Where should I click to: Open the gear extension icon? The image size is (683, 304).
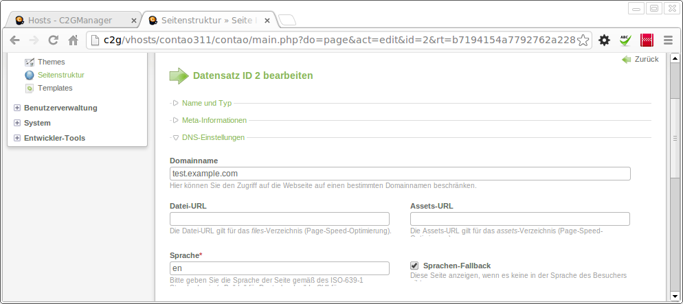[604, 40]
